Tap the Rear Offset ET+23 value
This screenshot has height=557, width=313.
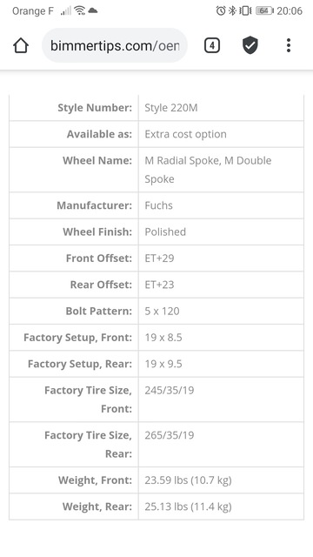159,285
